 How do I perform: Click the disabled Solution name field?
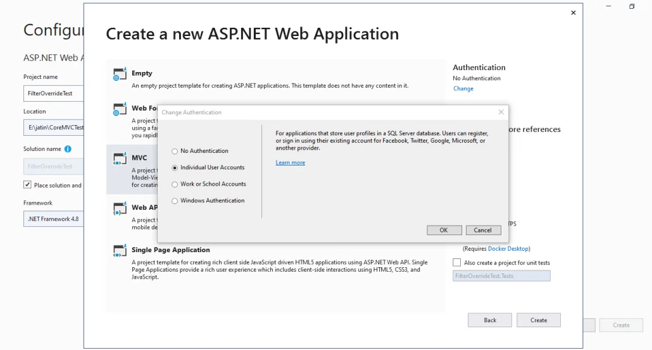tap(53, 167)
